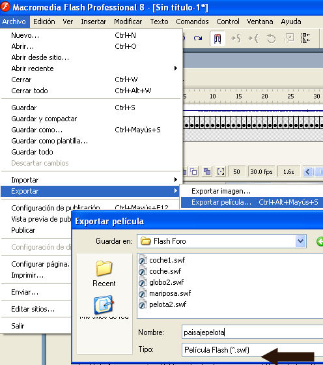Open the Ayuda menu
This screenshot has width=323, height=365.
[291, 22]
